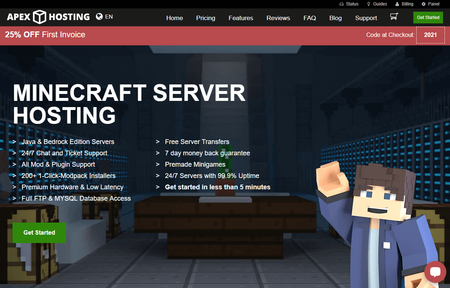Click the Status icon link
The height and width of the screenshot is (288, 450).
[342, 4]
